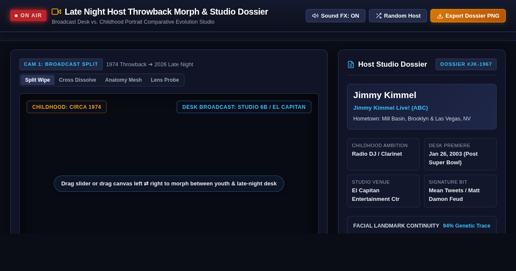Click Studio Venue El Capitan card
Image resolution: width=516 pixels, height=271 pixels.
tap(383, 191)
